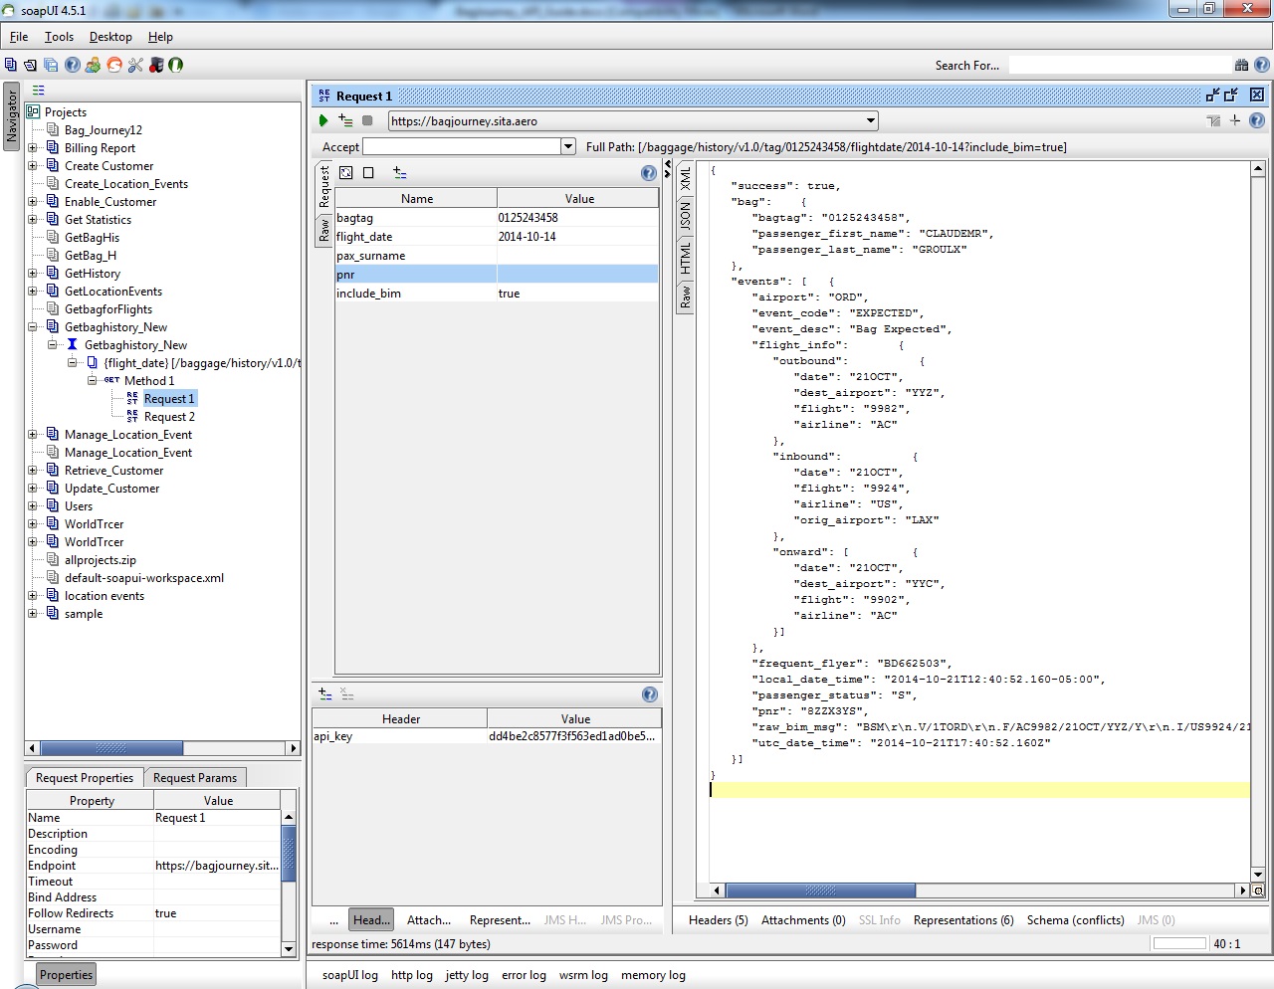The image size is (1274, 989).
Task: Select Request 2 in the project tree
Action: pyautogui.click(x=169, y=417)
